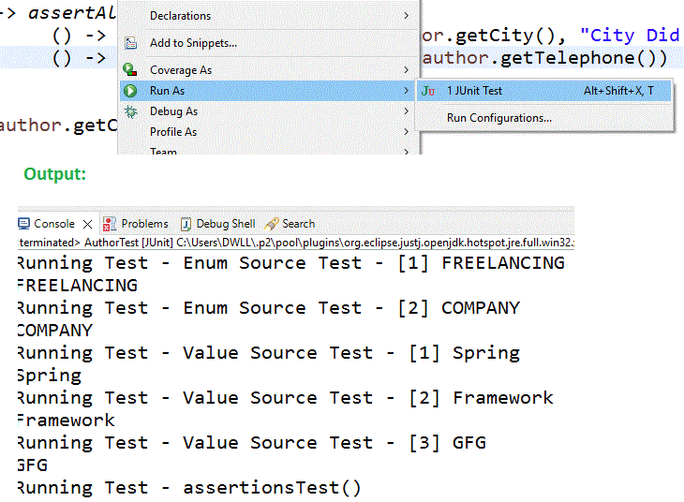Click the terminated AuthorTest [JUnit] status line

tap(296, 243)
